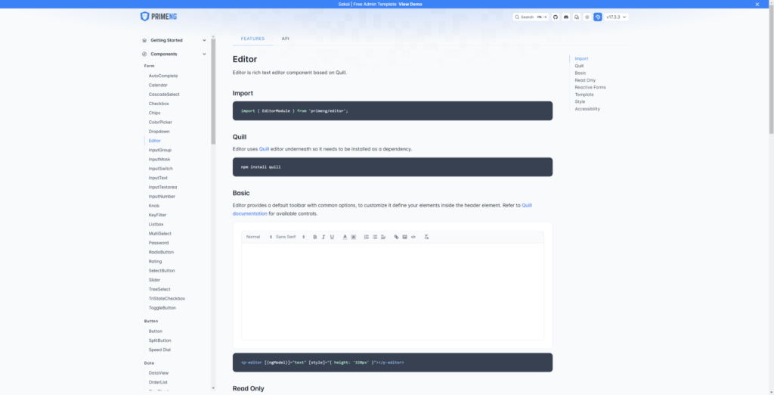Open Calendar in the sidebar

tap(158, 85)
